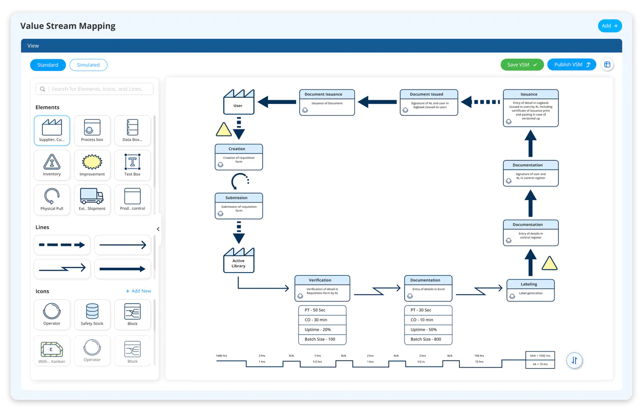Image resolution: width=643 pixels, height=413 pixels.
Task: Select the Physical Pull element
Action: tap(52, 200)
